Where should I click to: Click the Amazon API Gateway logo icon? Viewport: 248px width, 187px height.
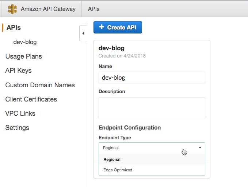click(x=12, y=9)
